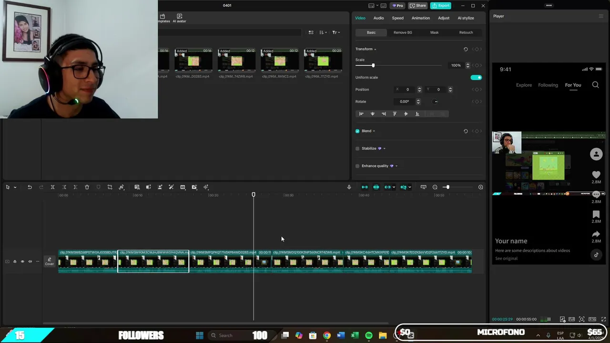
Task: Mute the track with the speaker icon
Action: [x=30, y=262]
